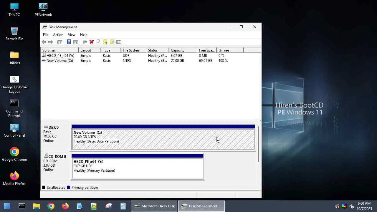377x212 pixels.
Task: Click the red X Delete toolbar icon
Action: click(92, 42)
